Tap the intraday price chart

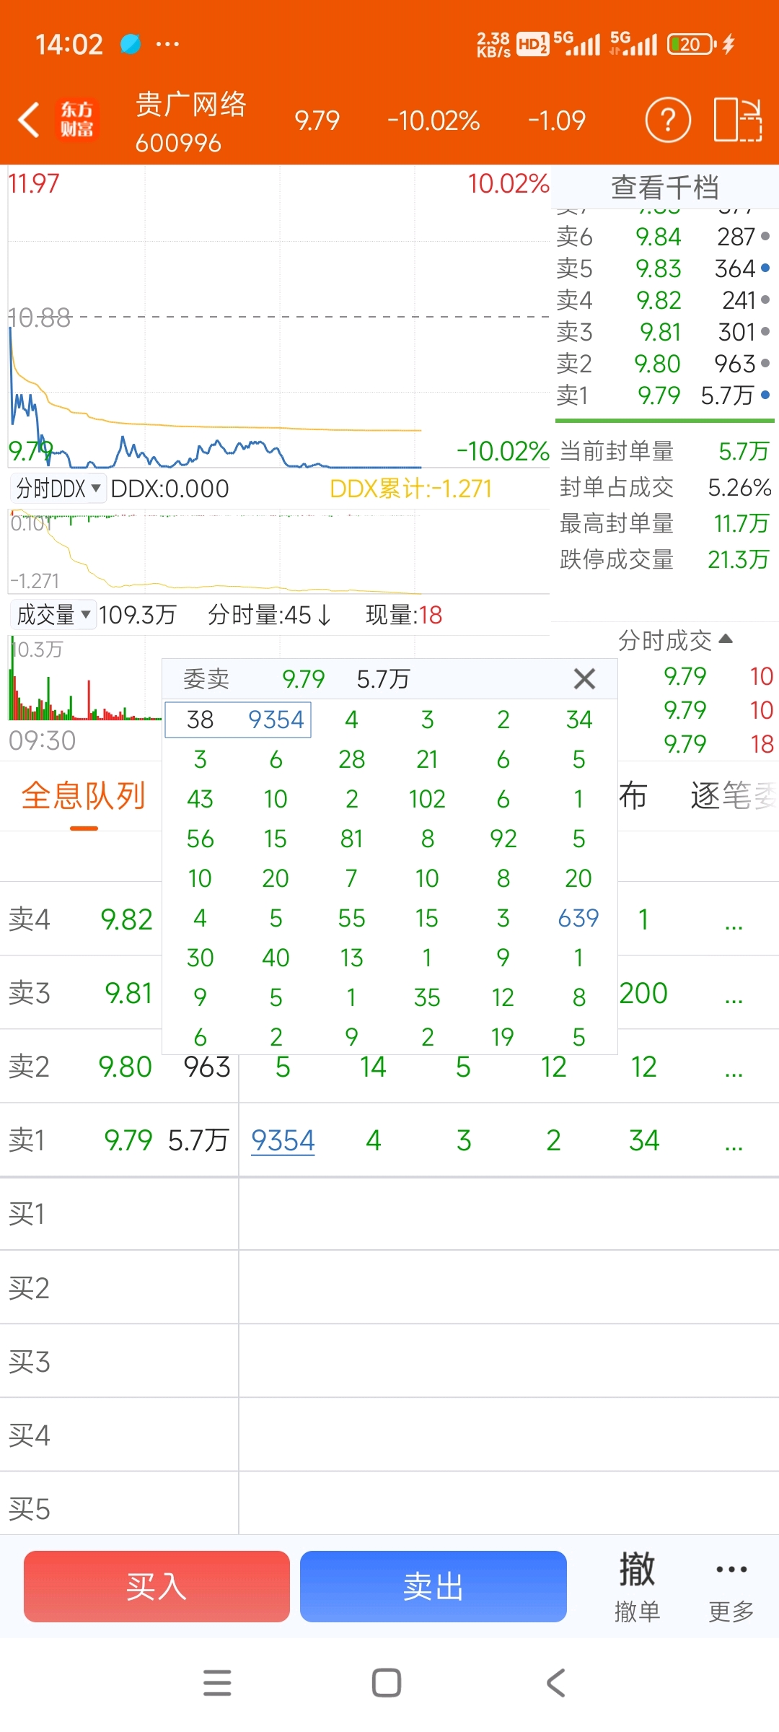[279, 318]
